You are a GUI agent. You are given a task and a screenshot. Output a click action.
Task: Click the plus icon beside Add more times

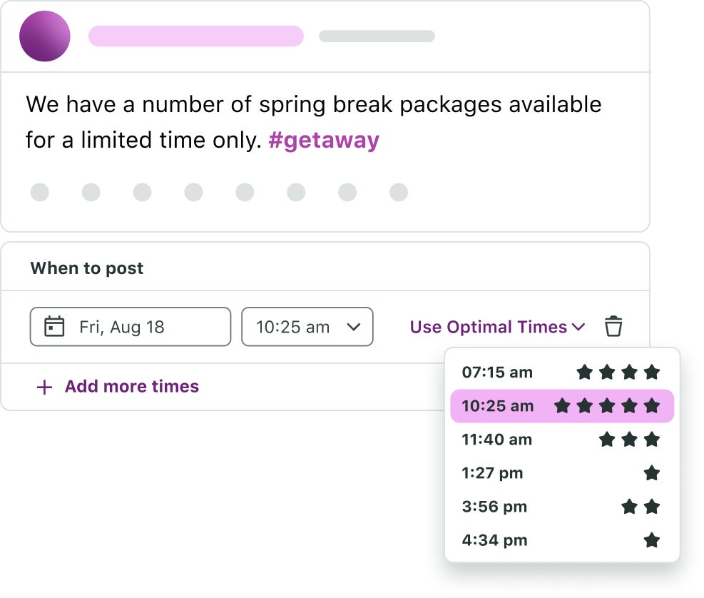[x=44, y=387]
